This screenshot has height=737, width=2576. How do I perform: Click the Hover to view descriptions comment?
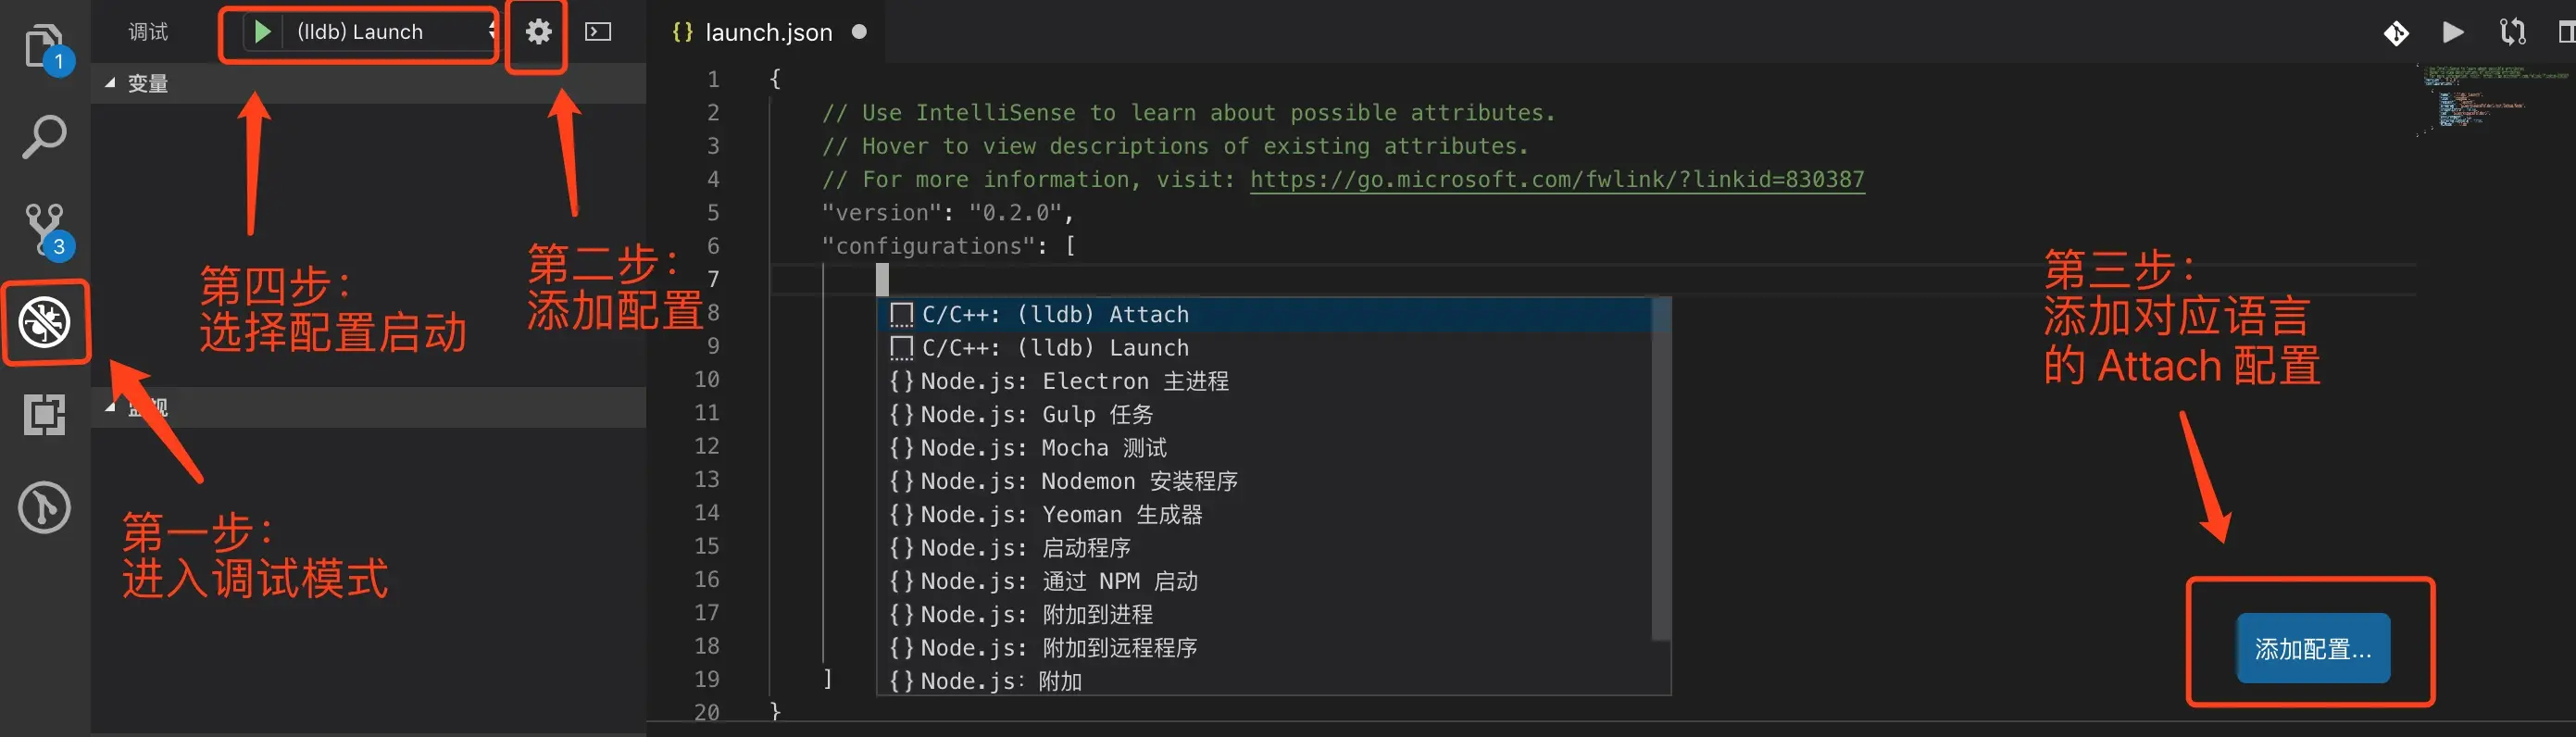point(1175,146)
